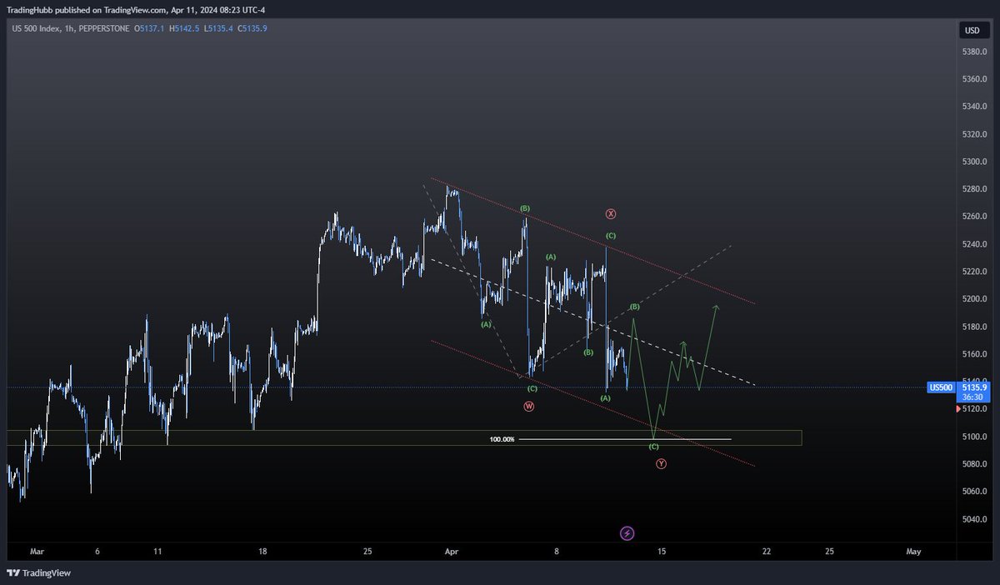The height and width of the screenshot is (585, 1000).
Task: Select the red circled W wave marker
Action: [529, 406]
